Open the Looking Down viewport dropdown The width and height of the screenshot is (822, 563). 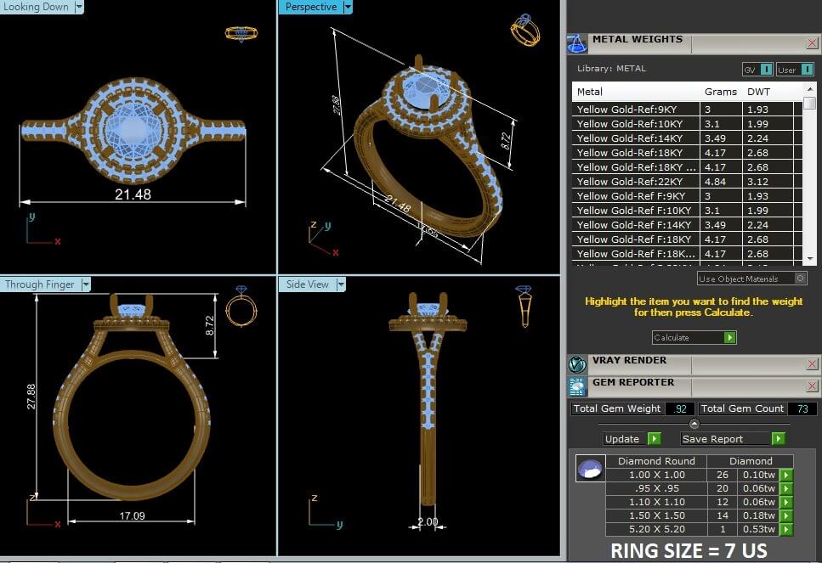(x=79, y=7)
